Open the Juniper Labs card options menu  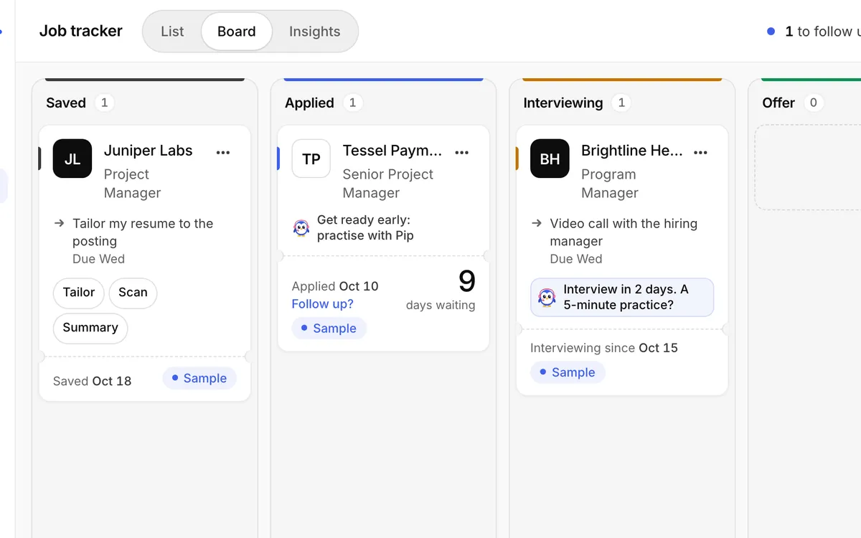click(x=223, y=152)
